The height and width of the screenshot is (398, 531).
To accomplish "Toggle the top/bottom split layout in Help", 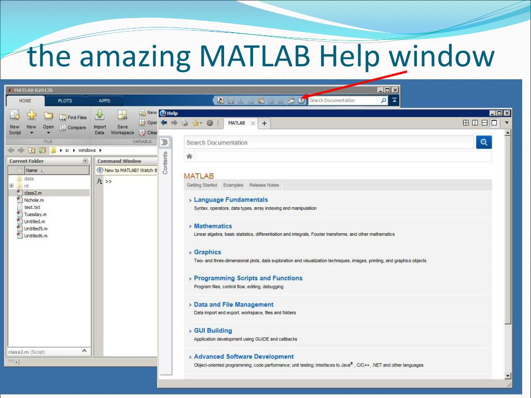I will pos(485,123).
